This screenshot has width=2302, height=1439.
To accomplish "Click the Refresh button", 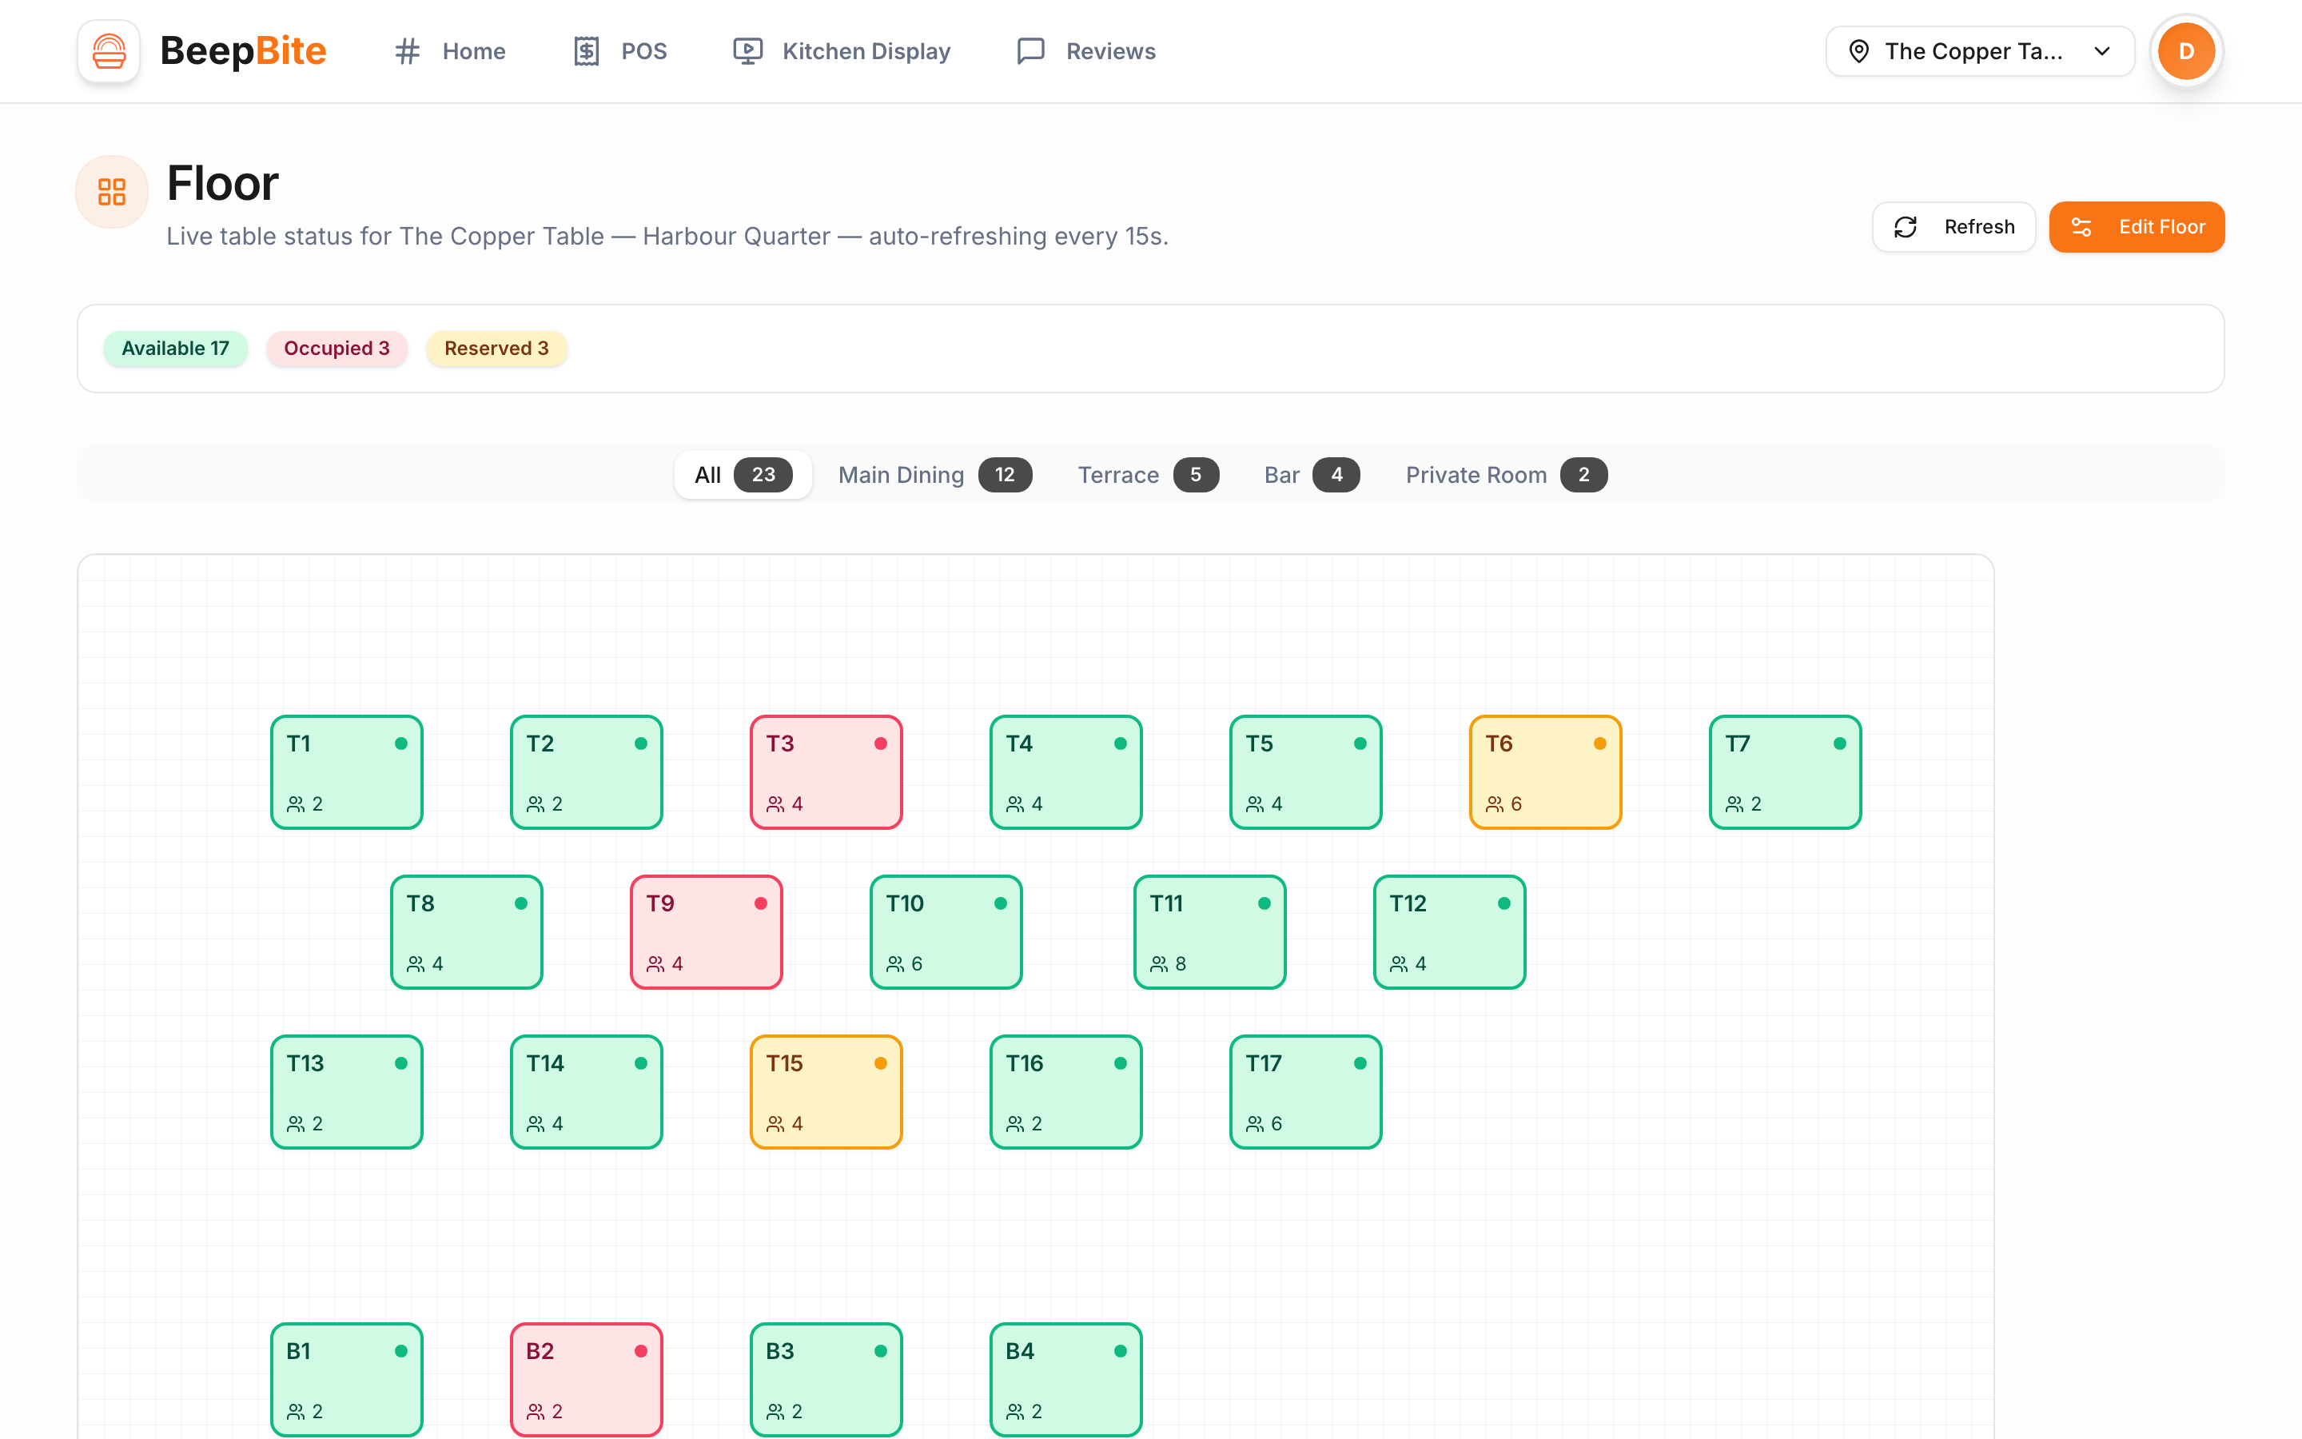I will 1954,228.
